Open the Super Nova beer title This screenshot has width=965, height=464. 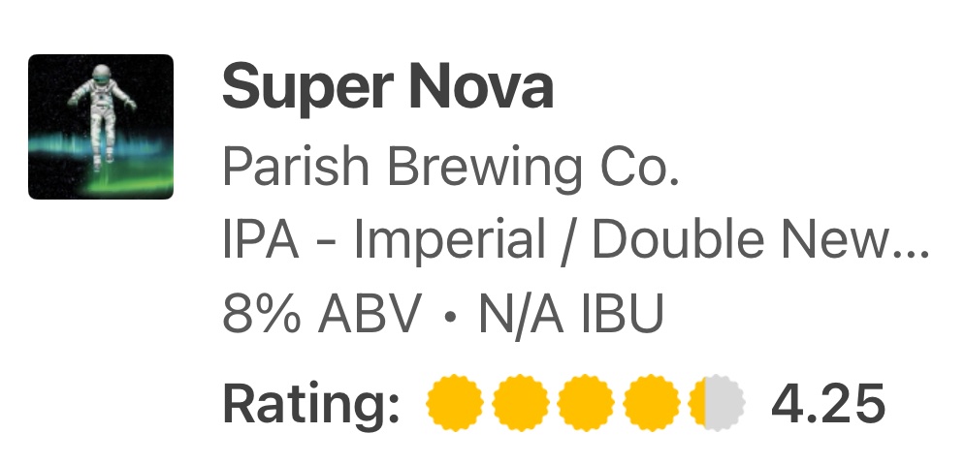click(x=388, y=87)
